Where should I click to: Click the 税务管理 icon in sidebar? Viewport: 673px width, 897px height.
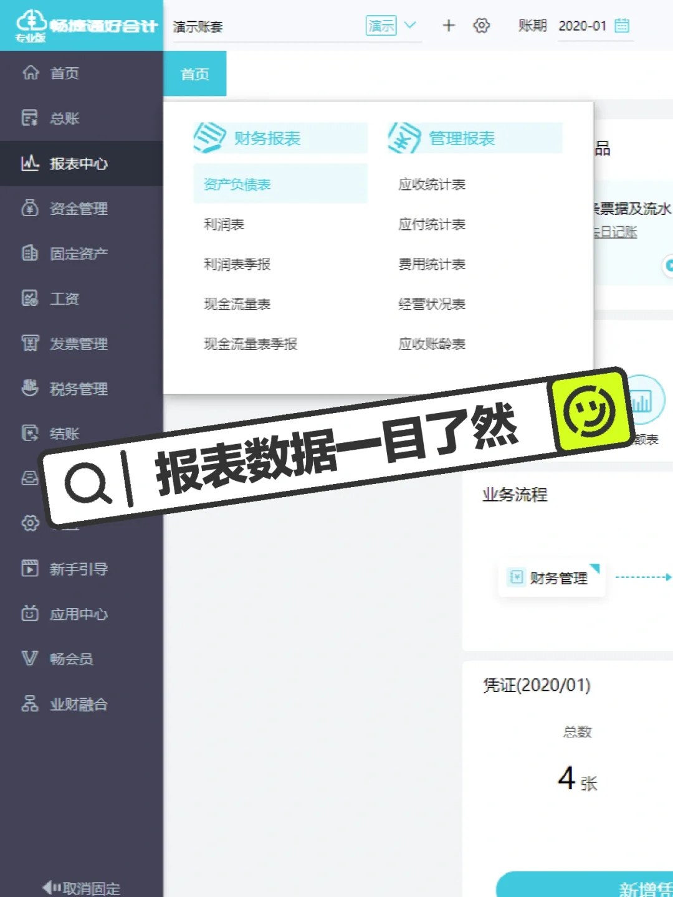(29, 389)
